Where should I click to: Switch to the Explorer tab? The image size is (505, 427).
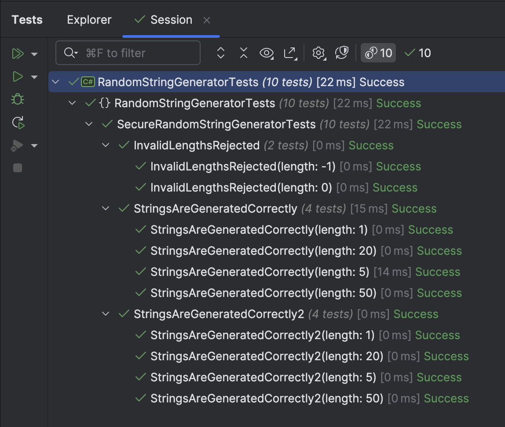89,19
